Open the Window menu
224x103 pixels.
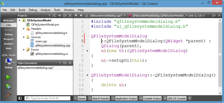pyautogui.click(x=69, y=10)
